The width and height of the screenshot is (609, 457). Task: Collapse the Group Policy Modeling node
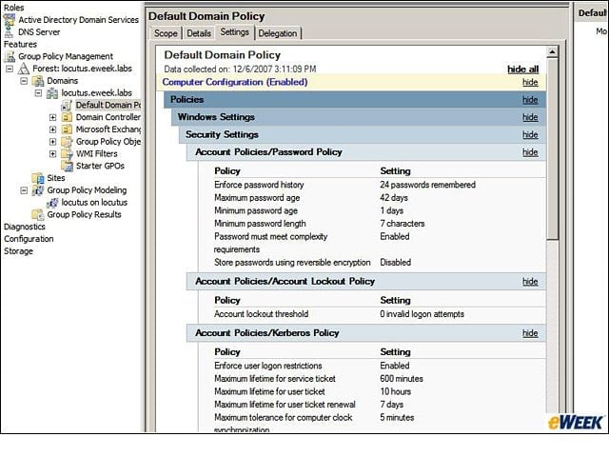24,190
